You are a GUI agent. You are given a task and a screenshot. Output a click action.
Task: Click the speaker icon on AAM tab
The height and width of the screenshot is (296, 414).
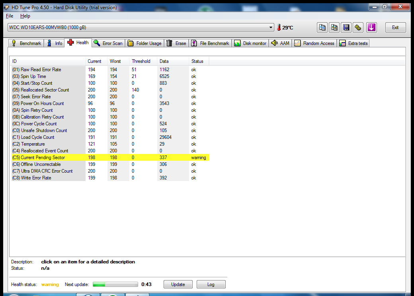[x=274, y=43]
